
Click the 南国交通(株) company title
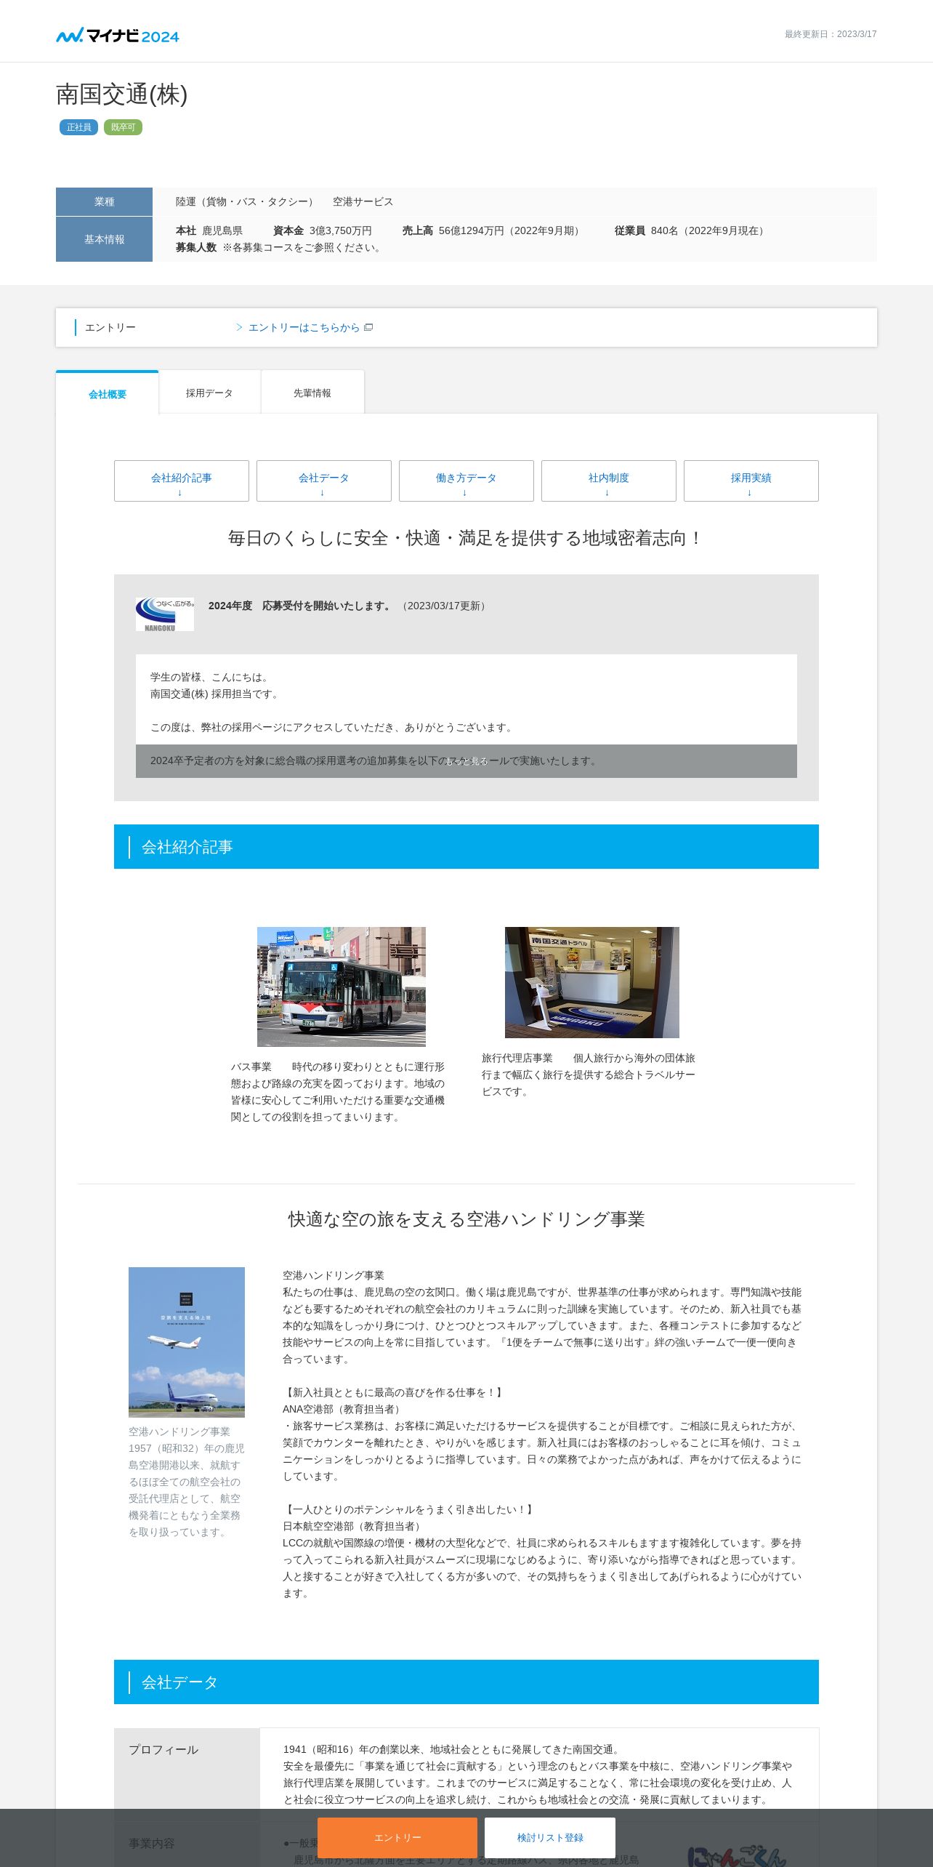coord(122,95)
